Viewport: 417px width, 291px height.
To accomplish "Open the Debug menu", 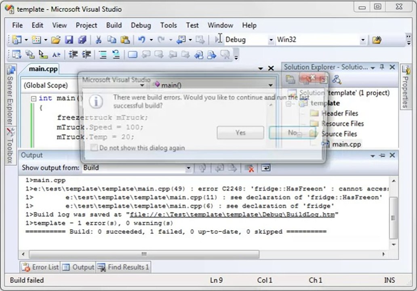I will pyautogui.click(x=141, y=25).
